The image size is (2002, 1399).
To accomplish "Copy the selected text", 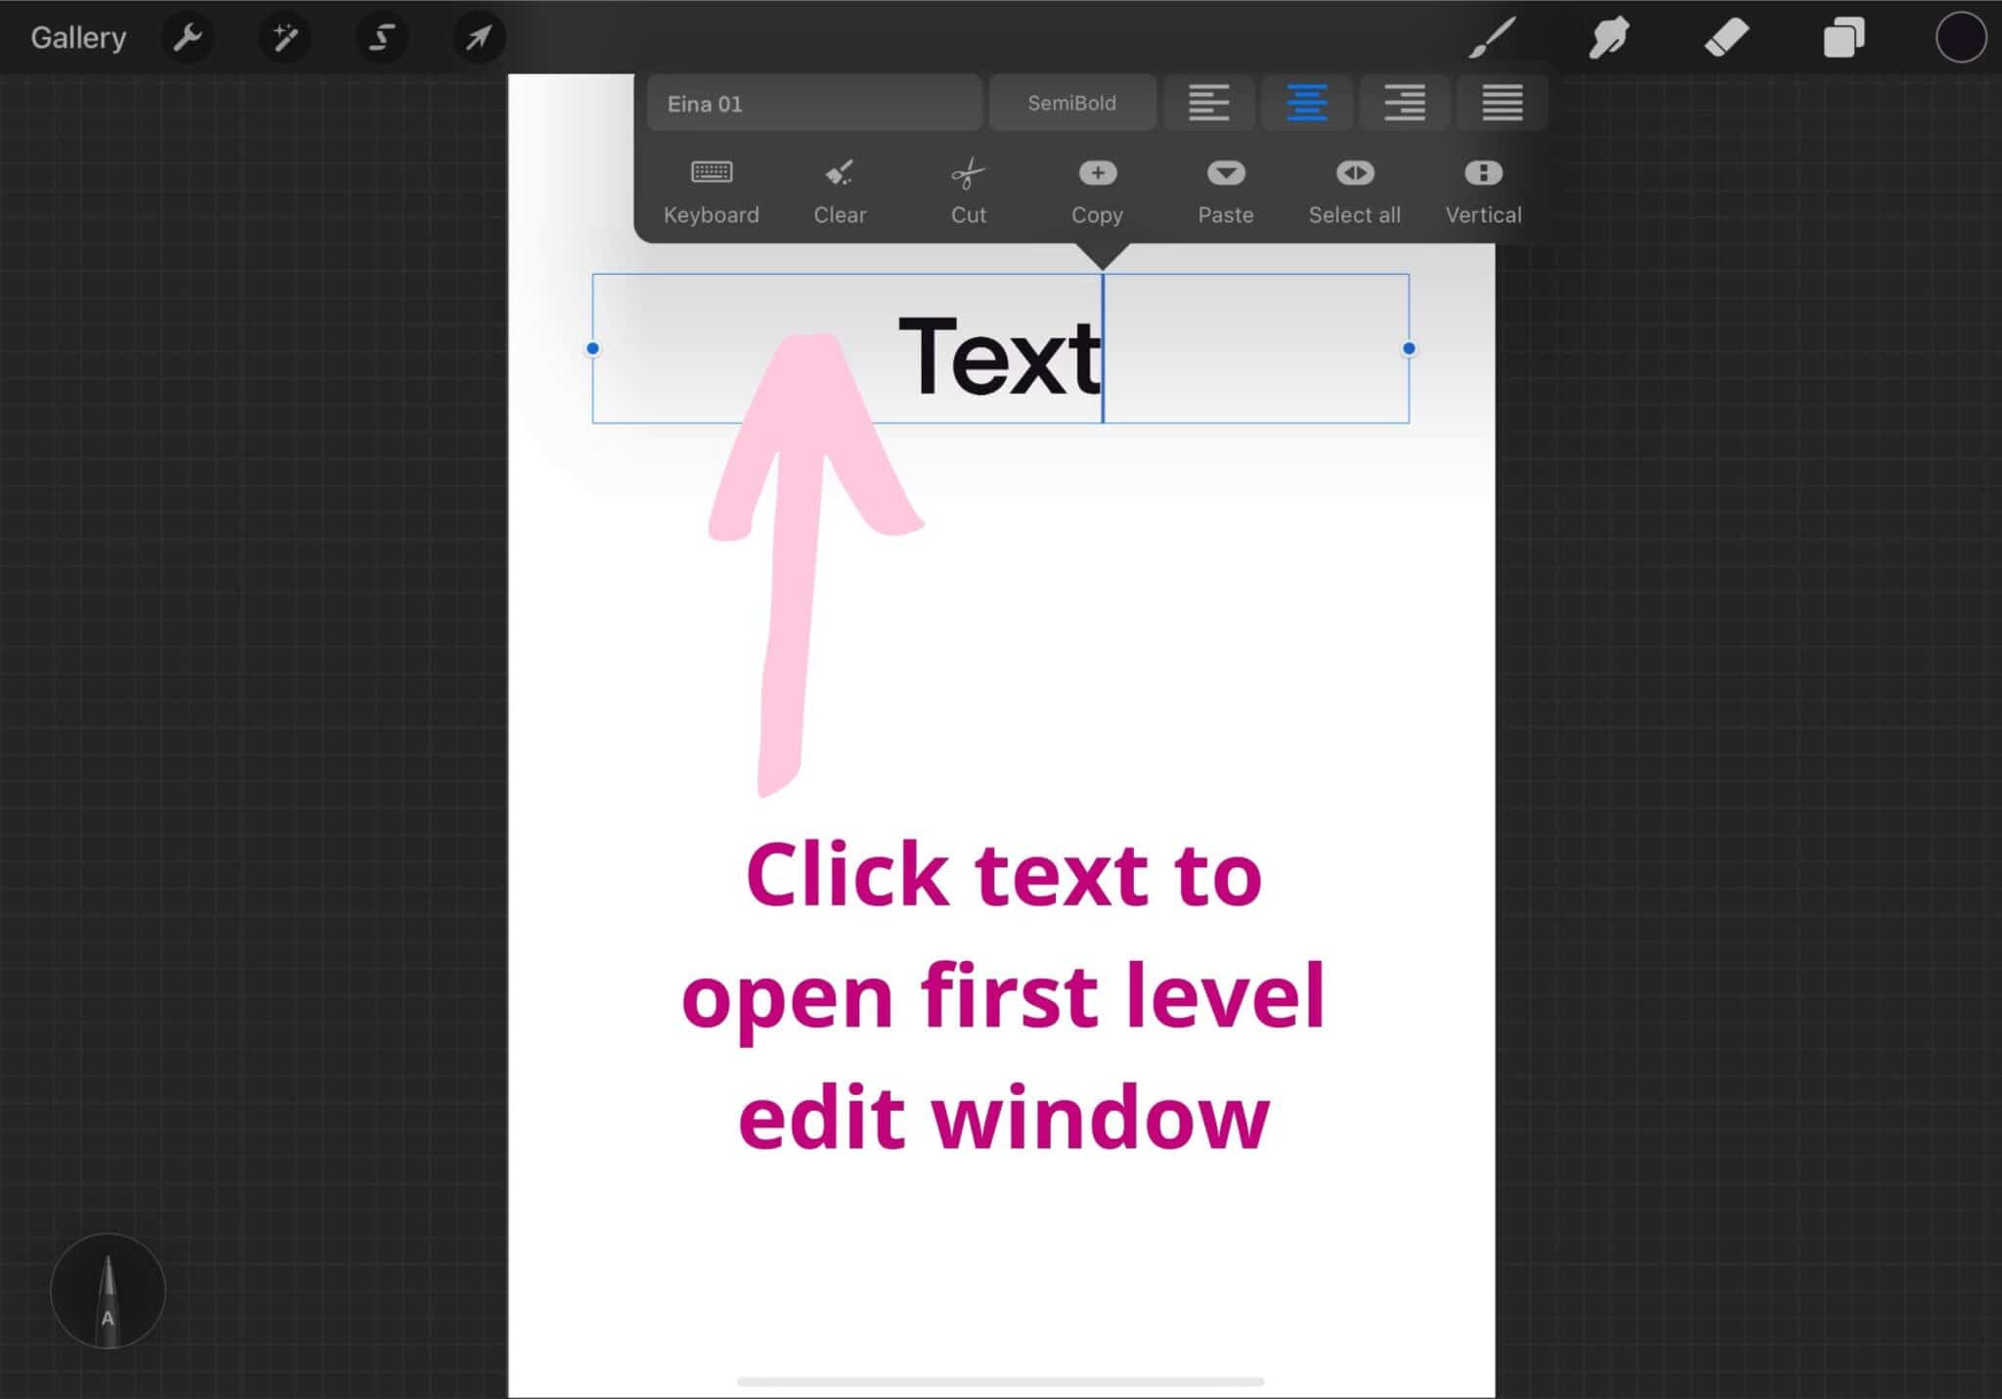I will (1097, 188).
